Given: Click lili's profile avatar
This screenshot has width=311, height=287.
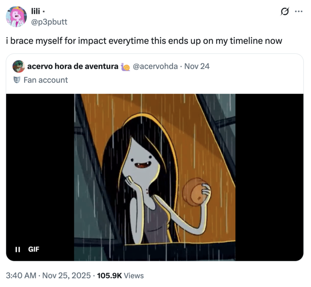Looking at the screenshot, I should click(16, 16).
